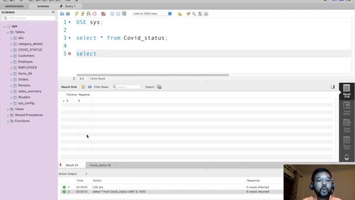Open the editor zoom stepper arrows

(74, 79)
